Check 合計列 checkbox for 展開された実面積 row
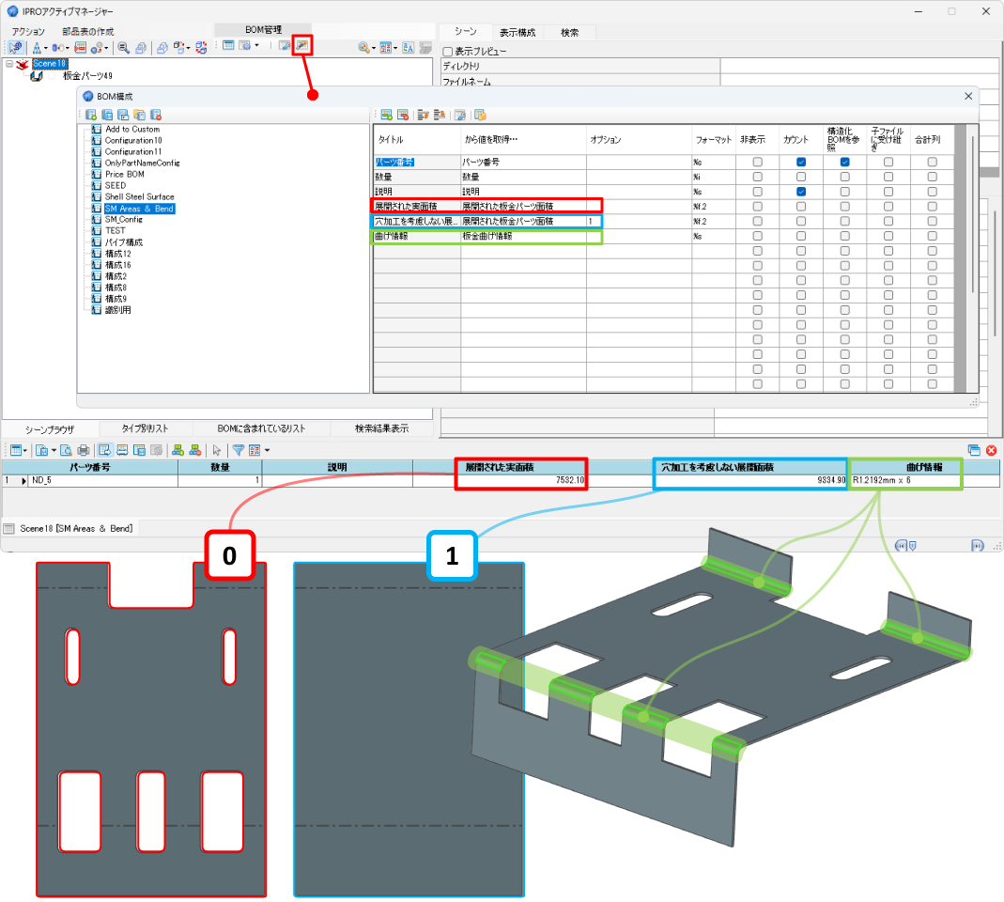 (x=932, y=207)
